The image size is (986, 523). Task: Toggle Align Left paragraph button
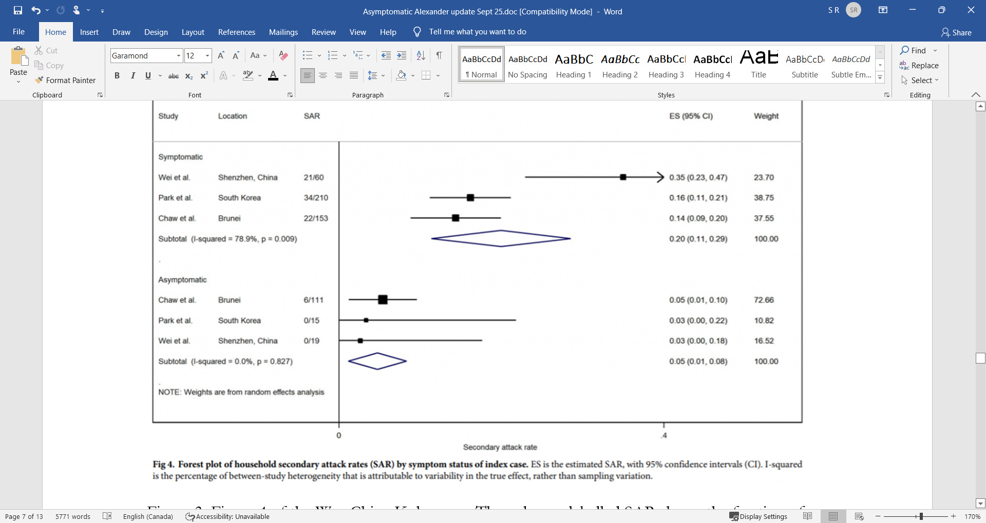click(308, 76)
